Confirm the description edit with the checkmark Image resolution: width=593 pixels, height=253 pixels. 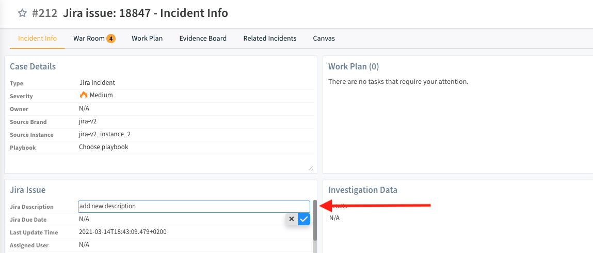304,220
